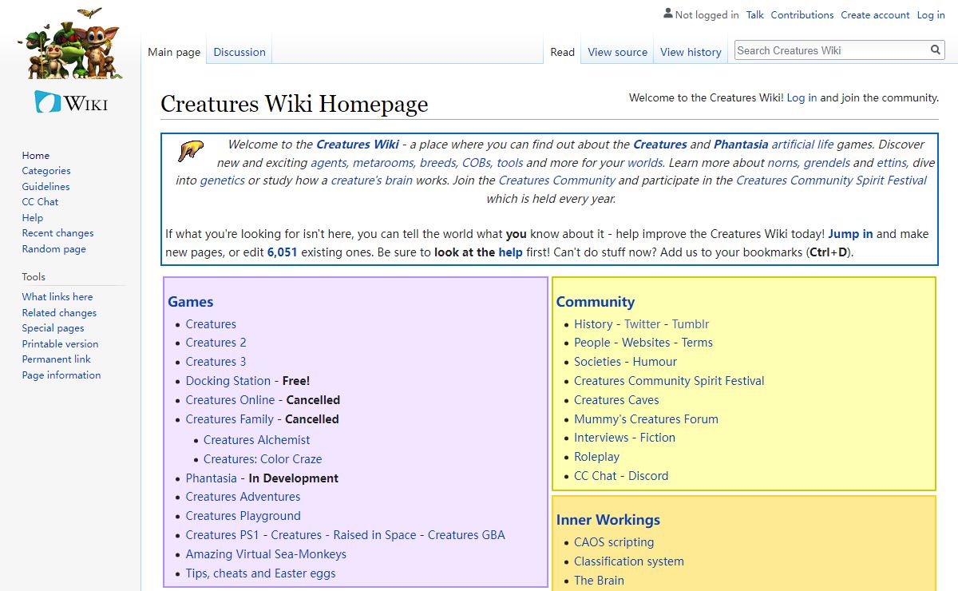Click Log in at the top right

pos(931,14)
